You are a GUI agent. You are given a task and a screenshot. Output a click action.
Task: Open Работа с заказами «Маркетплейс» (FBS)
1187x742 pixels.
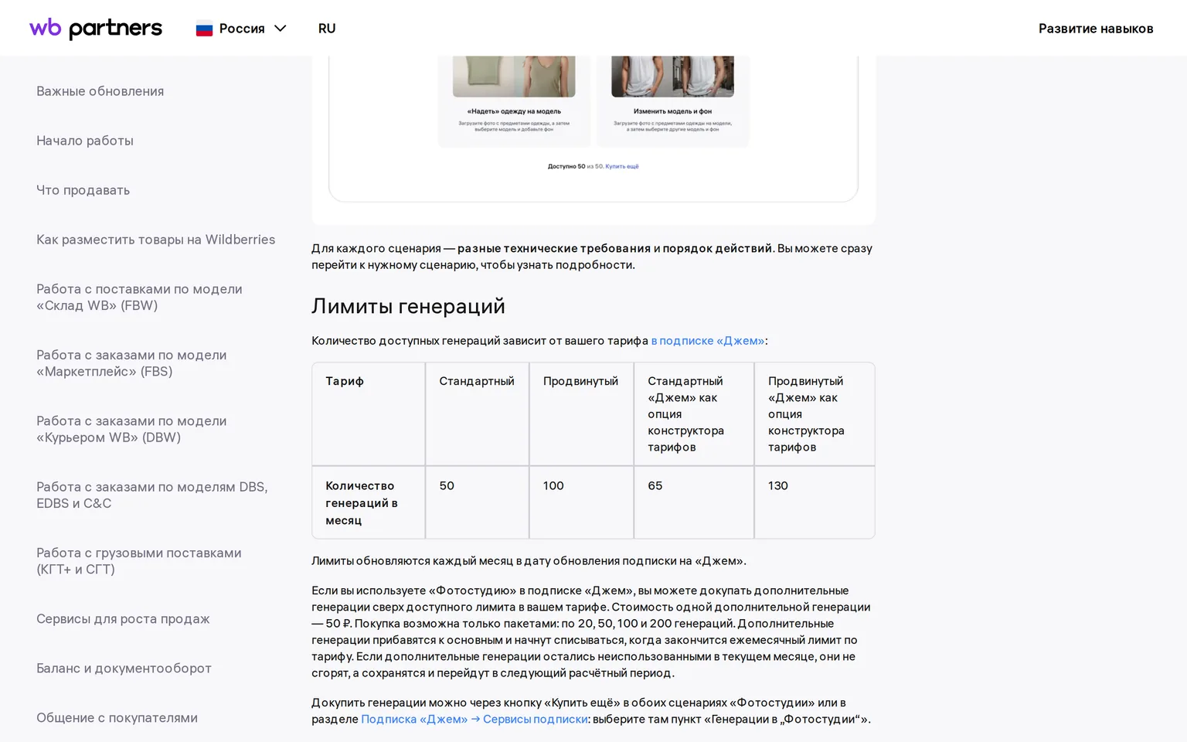coord(131,363)
